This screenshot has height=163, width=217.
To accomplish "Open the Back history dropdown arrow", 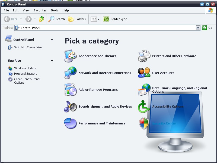I will pyautogui.click(x=21, y=19).
